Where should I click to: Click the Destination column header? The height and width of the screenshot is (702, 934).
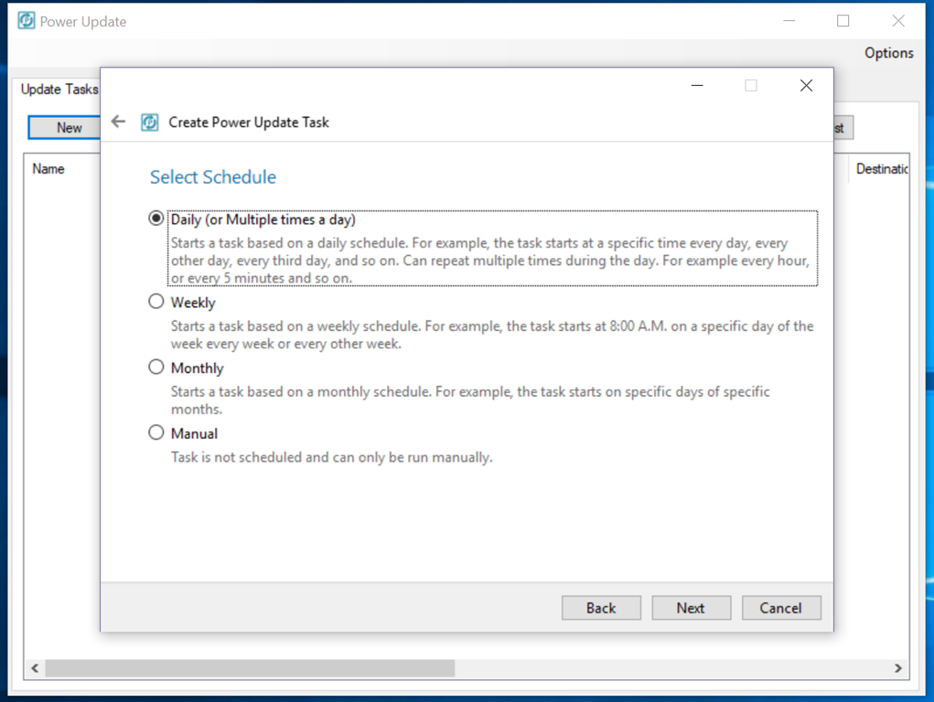click(881, 169)
